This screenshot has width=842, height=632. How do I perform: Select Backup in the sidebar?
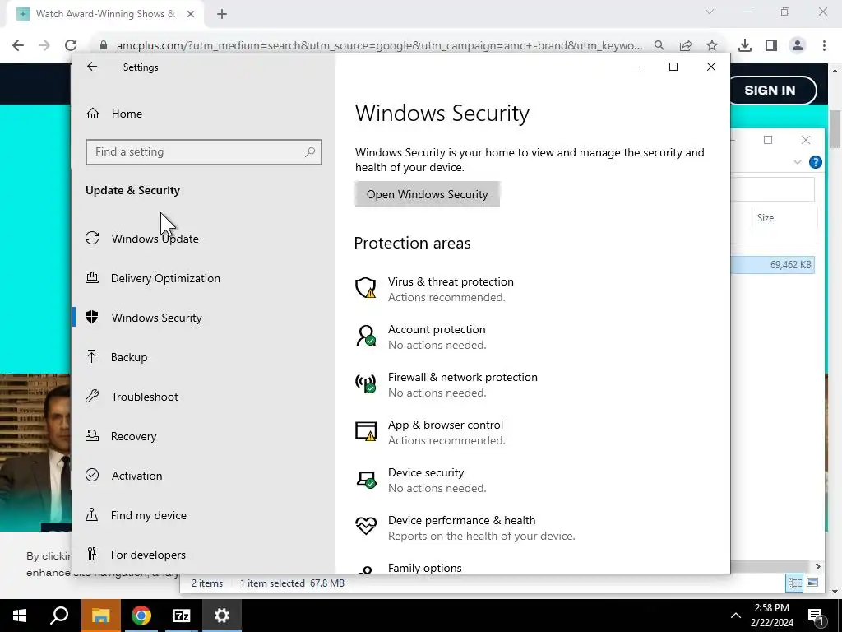(x=129, y=357)
